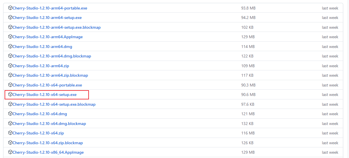Image resolution: width=349 pixels, height=158 pixels.
Task: Click the 117 KB size value
Action: [247, 75]
